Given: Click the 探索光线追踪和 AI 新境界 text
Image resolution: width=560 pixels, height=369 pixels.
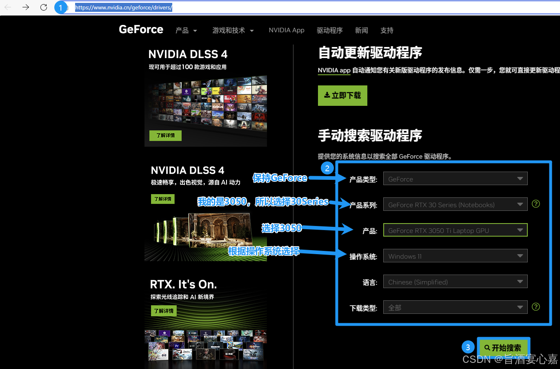Looking at the screenshot, I should (x=182, y=297).
